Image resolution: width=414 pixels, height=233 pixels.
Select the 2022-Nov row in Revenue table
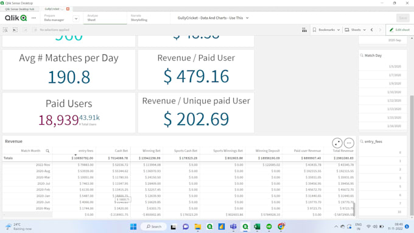(x=43, y=165)
